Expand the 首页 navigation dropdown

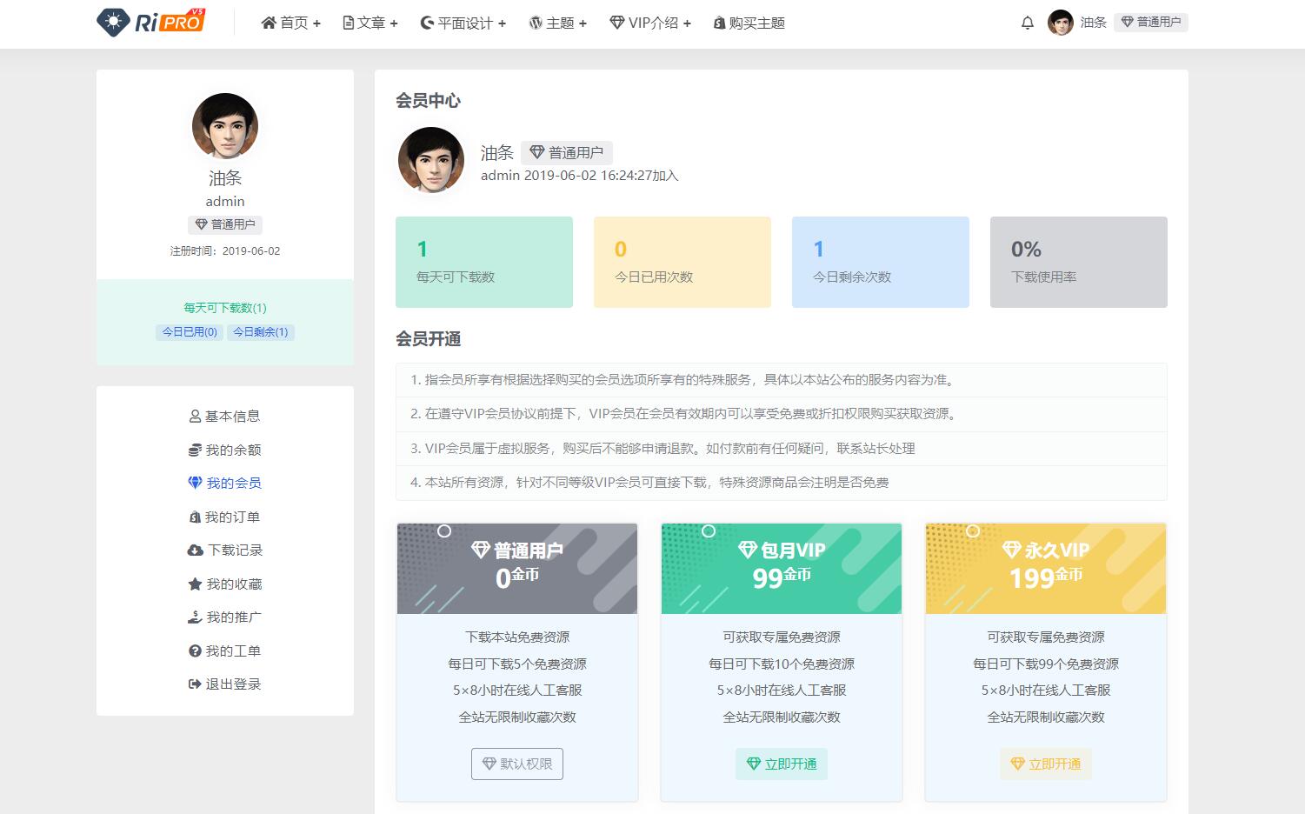pyautogui.click(x=290, y=23)
